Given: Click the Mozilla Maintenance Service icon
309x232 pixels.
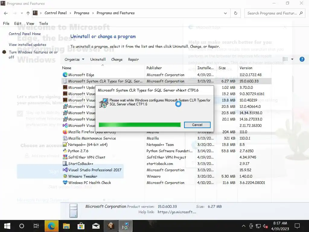Looking at the screenshot, I should (x=65, y=138).
